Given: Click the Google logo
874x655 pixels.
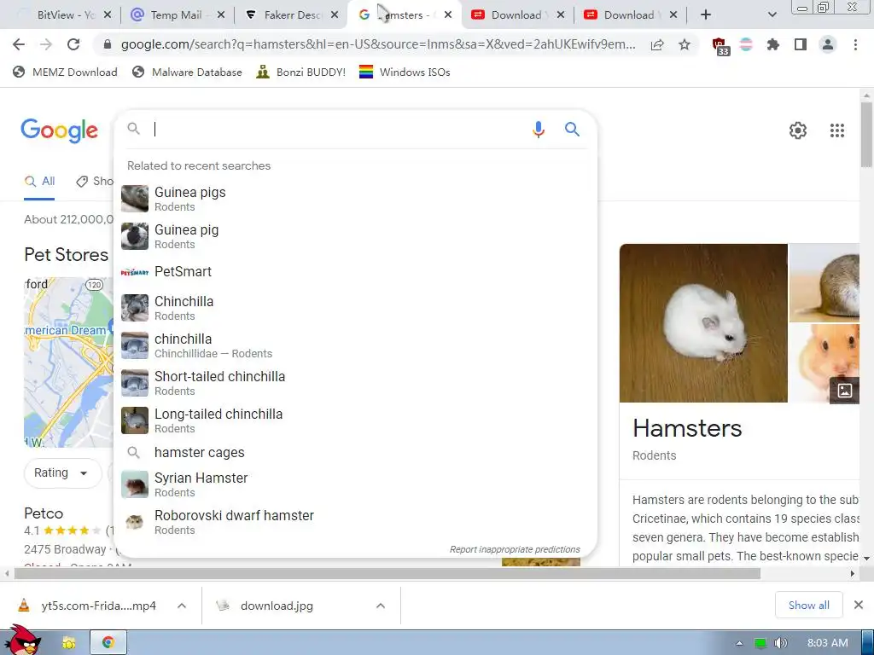Looking at the screenshot, I should (x=59, y=130).
